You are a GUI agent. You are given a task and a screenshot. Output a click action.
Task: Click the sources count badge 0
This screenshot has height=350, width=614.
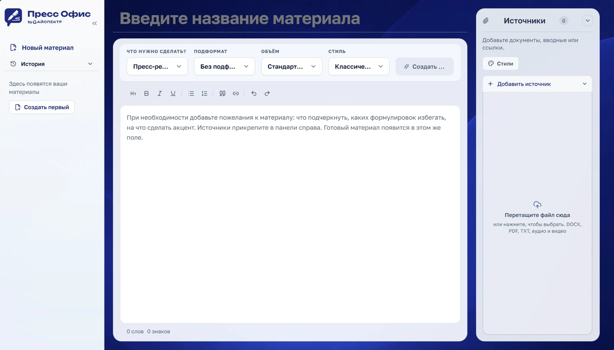564,21
